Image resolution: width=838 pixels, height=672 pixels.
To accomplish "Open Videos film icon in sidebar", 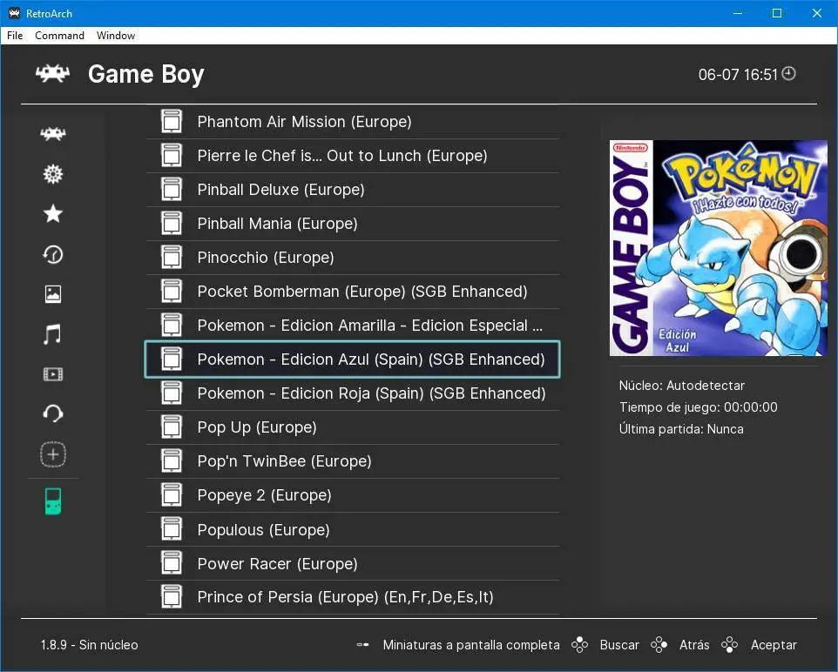I will tap(53, 374).
